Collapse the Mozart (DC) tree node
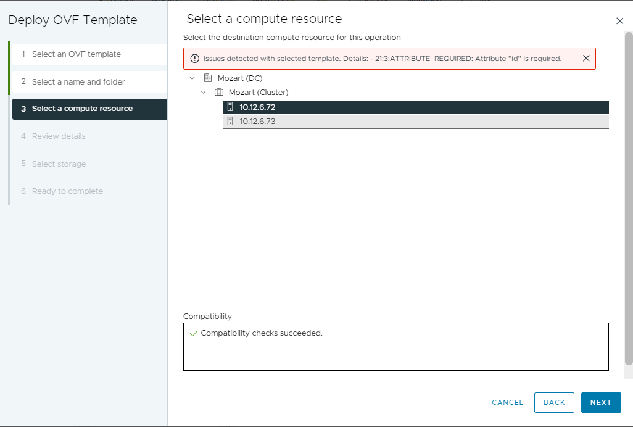 tap(192, 78)
